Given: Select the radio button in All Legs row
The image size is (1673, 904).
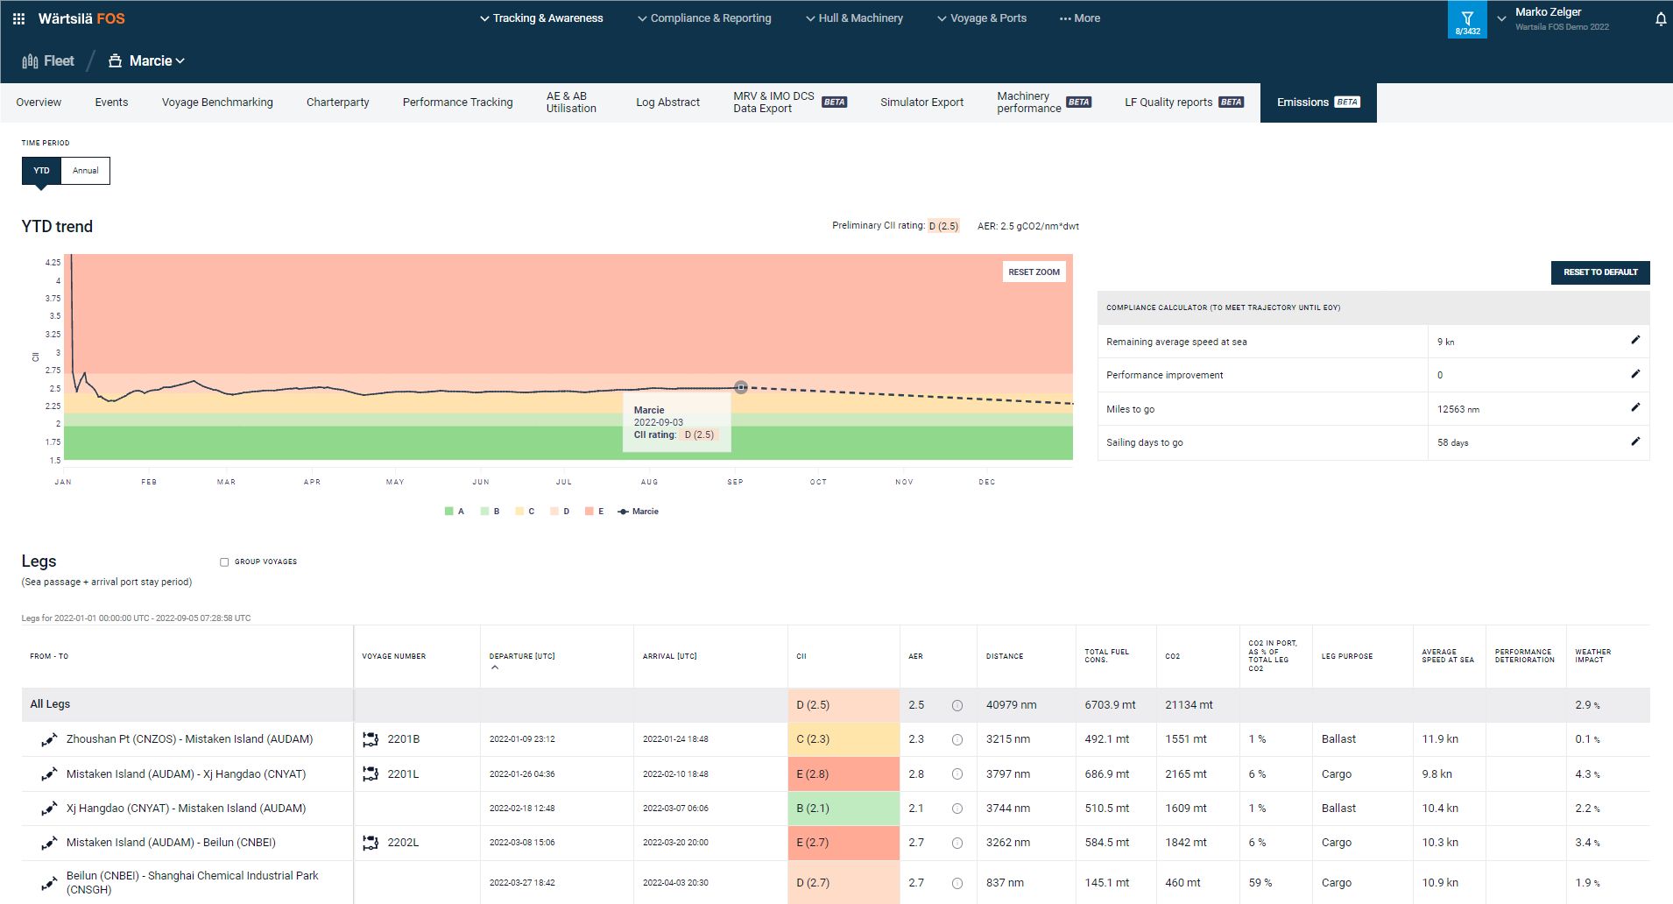Looking at the screenshot, I should pyautogui.click(x=957, y=705).
